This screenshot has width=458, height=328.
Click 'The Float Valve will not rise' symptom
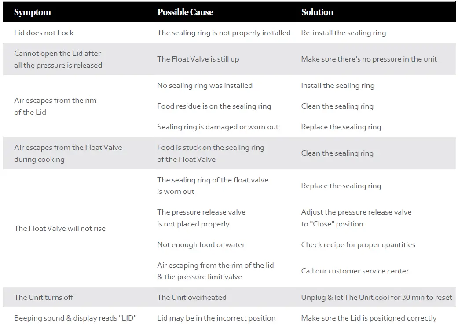pyautogui.click(x=60, y=228)
